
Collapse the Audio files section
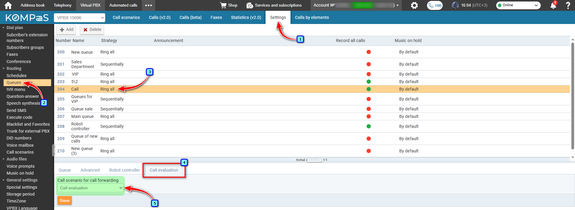pos(3,159)
